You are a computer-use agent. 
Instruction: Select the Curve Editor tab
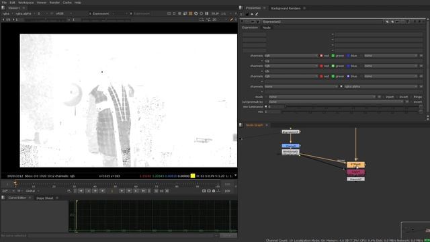pyautogui.click(x=17, y=198)
